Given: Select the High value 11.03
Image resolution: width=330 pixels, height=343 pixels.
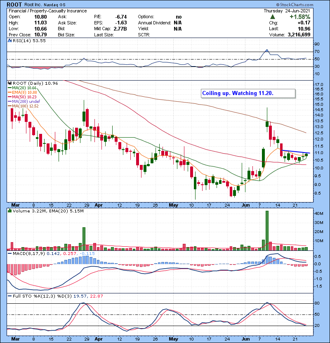Looking at the screenshot, I should click(x=40, y=23).
